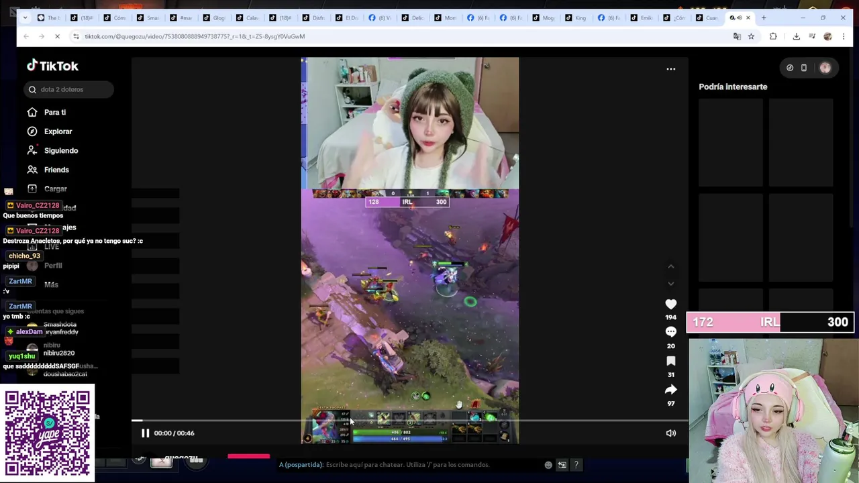
Task: Click the phone app icon in top bar
Action: coord(803,68)
